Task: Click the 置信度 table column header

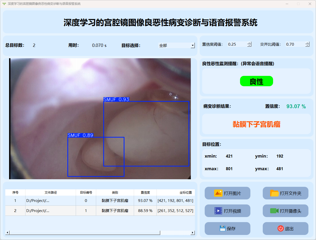Action: tap(145, 192)
